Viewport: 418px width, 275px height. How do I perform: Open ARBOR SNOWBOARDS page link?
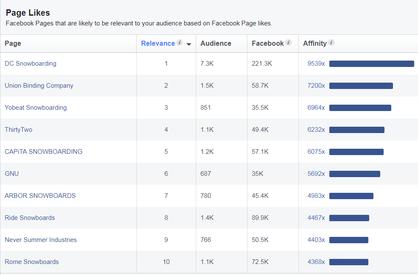coord(40,196)
